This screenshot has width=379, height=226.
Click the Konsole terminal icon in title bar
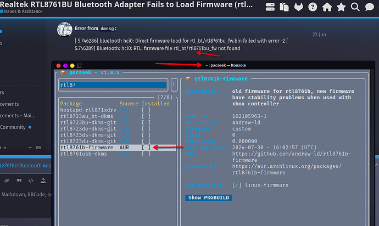pos(79,66)
